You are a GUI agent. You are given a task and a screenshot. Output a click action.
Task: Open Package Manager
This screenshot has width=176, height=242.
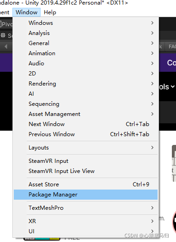tap(86, 195)
